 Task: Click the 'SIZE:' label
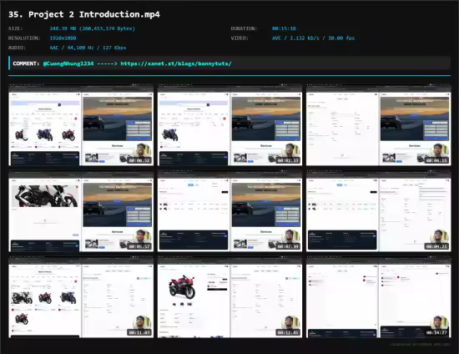pyautogui.click(x=16, y=28)
